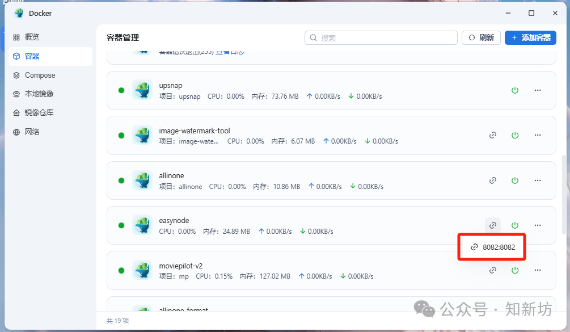
Task: Click the moviepilot-v2 container icon
Action: tap(142, 270)
